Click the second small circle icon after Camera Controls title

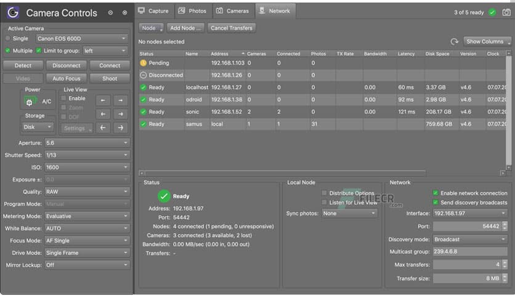click(125, 13)
